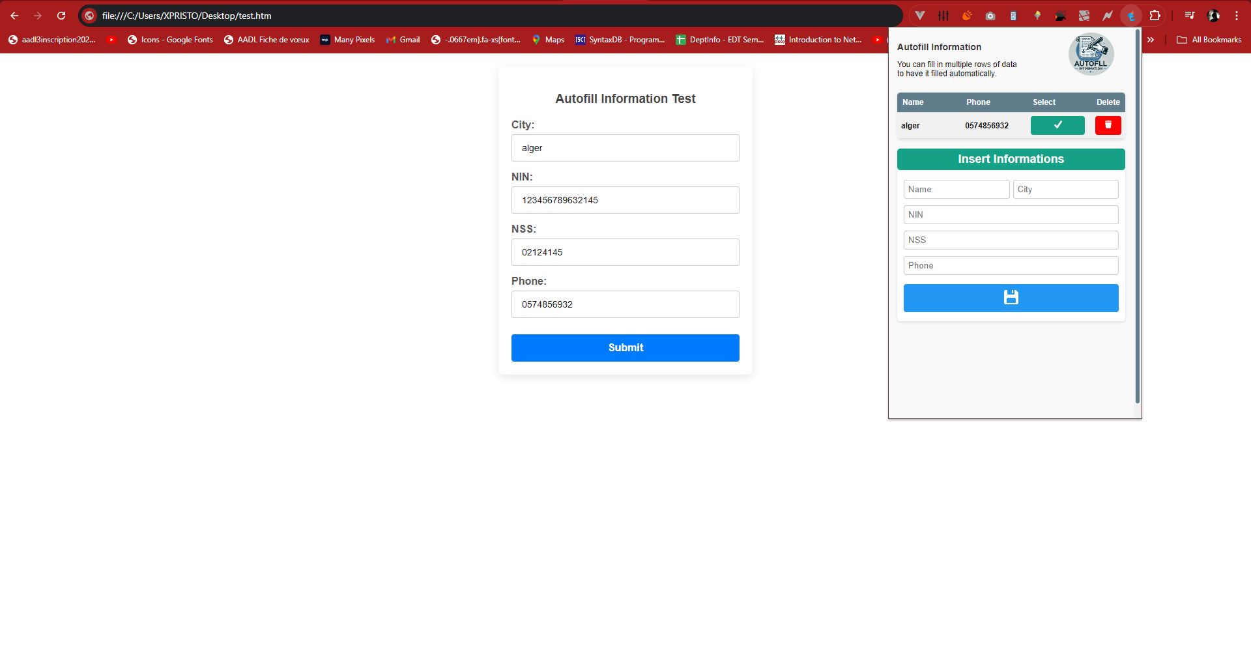Click the browser forward arrow
The width and height of the screenshot is (1251, 649).
tap(38, 16)
